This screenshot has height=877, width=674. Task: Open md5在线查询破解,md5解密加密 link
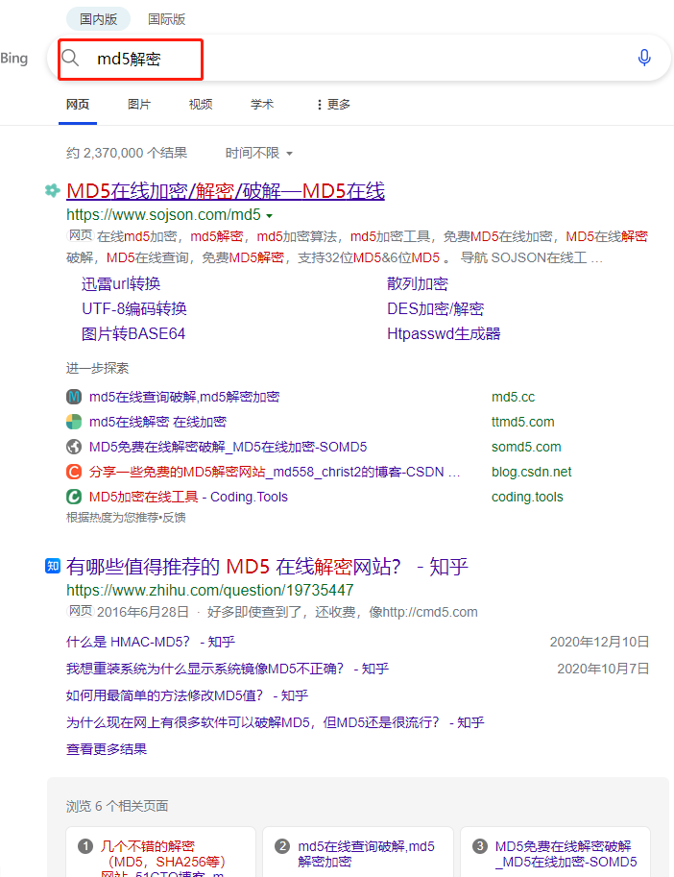pyautogui.click(x=184, y=397)
